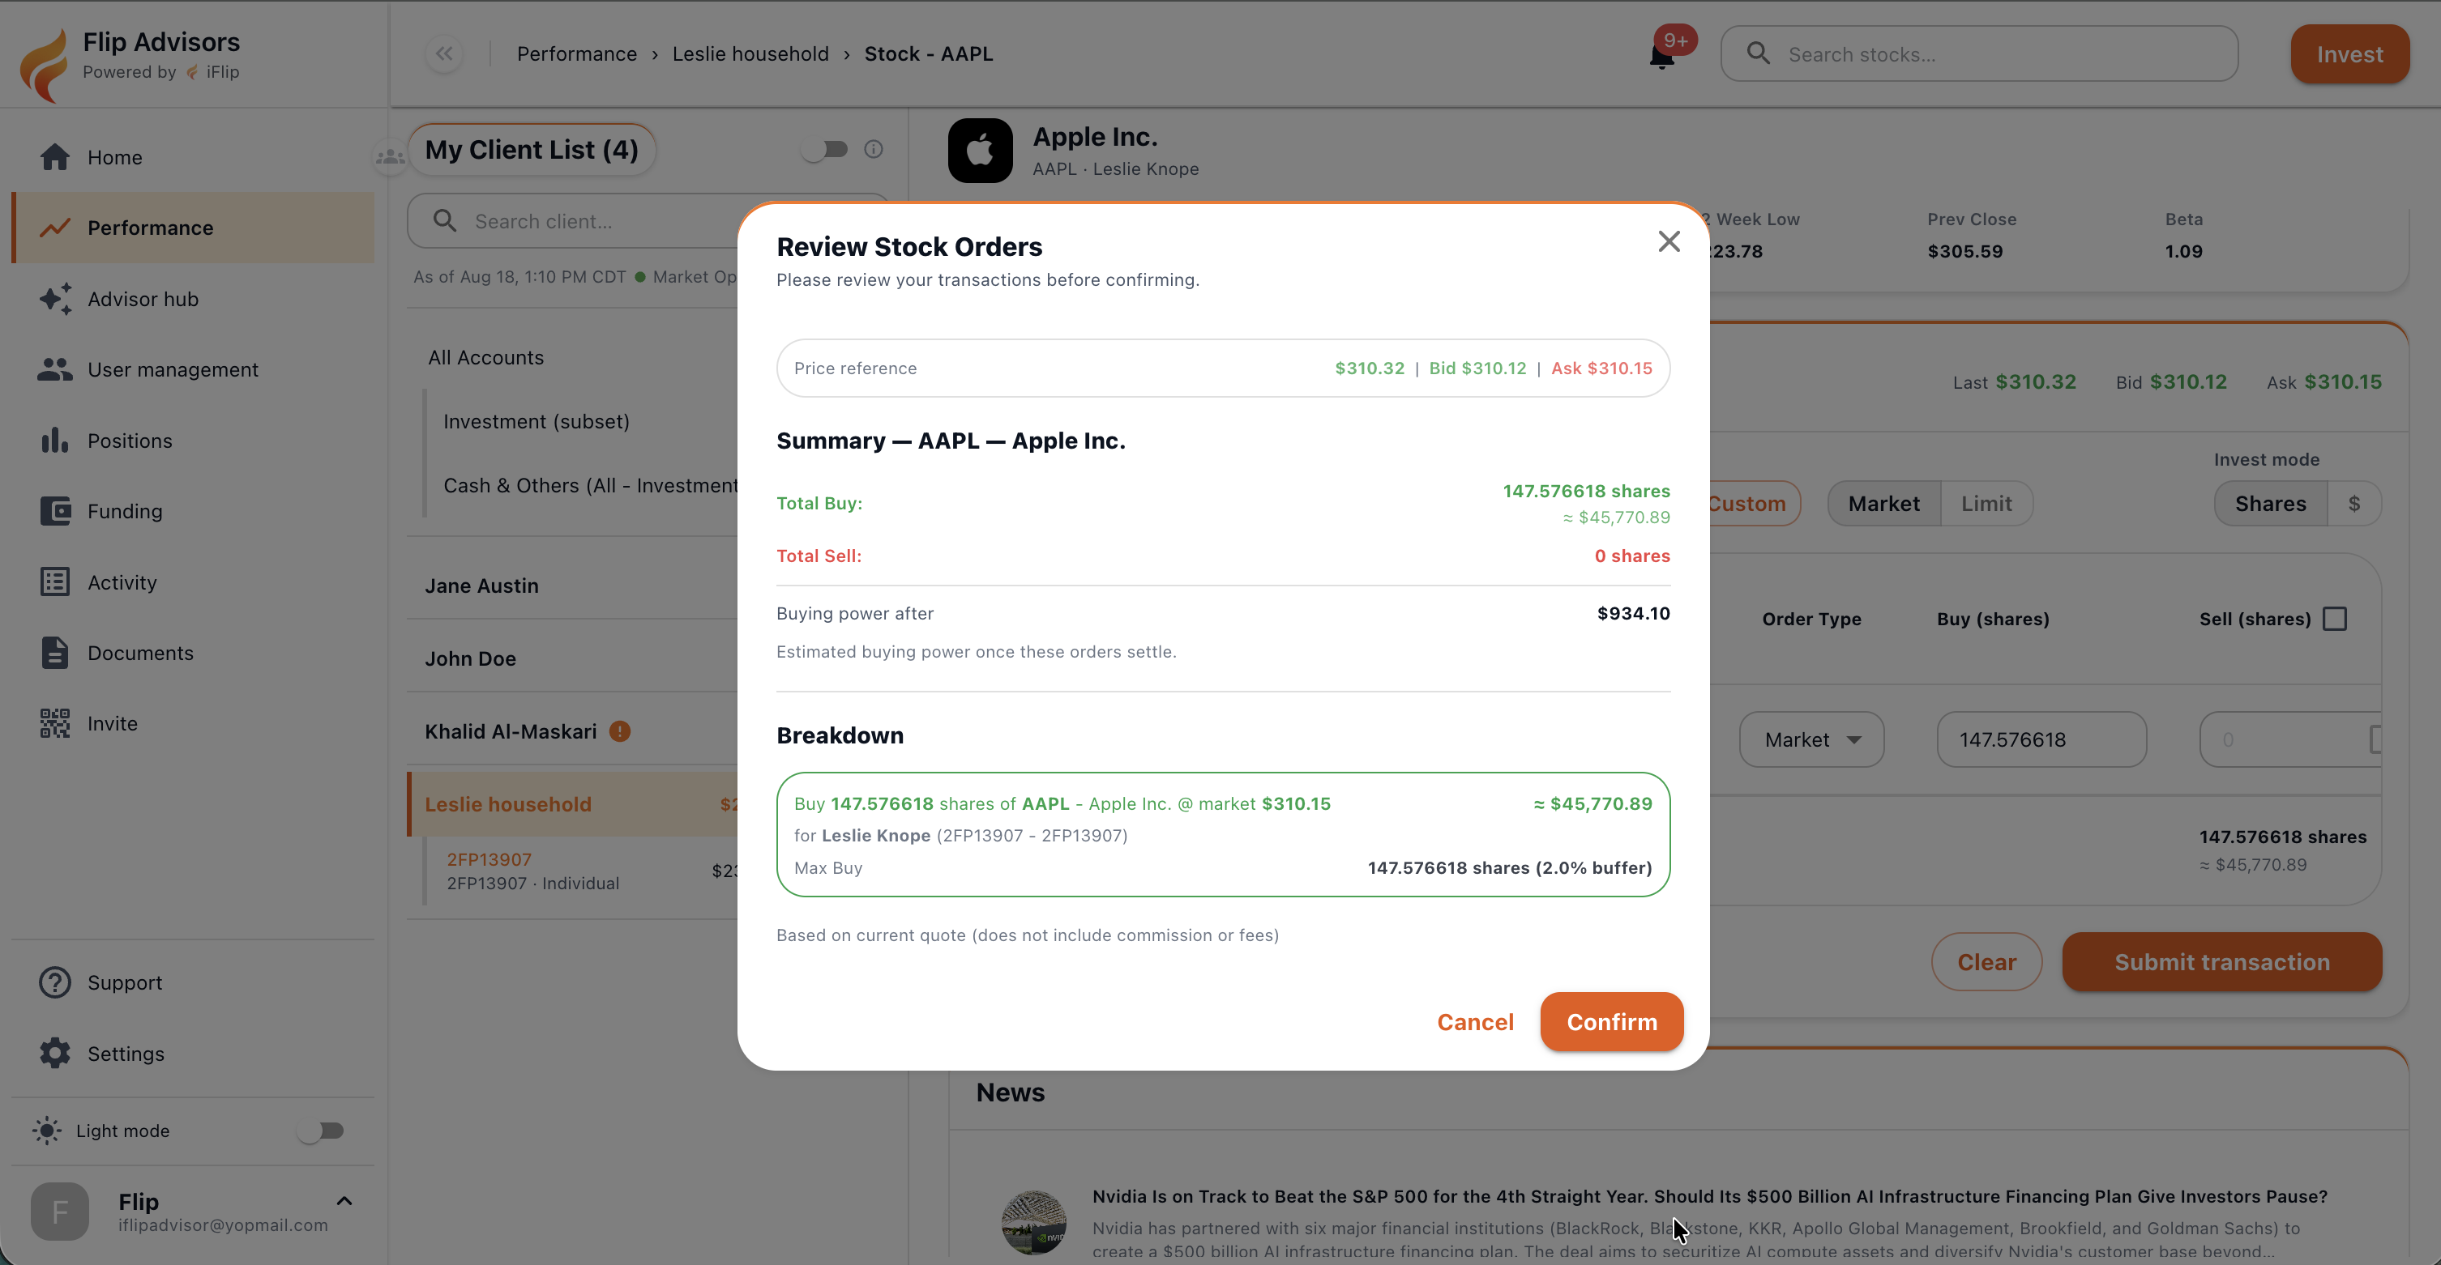Collapse sidebar with double chevron icon

(x=444, y=54)
